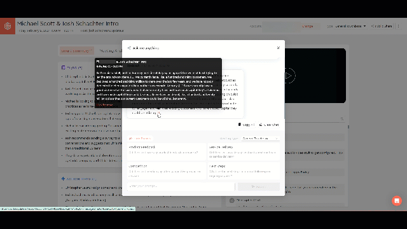Click the red link inside the dark transcript tooltip
The image size is (407, 229).
[104, 105]
